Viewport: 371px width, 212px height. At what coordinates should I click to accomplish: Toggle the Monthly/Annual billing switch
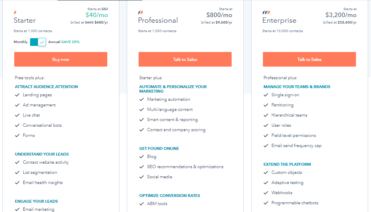tap(38, 42)
